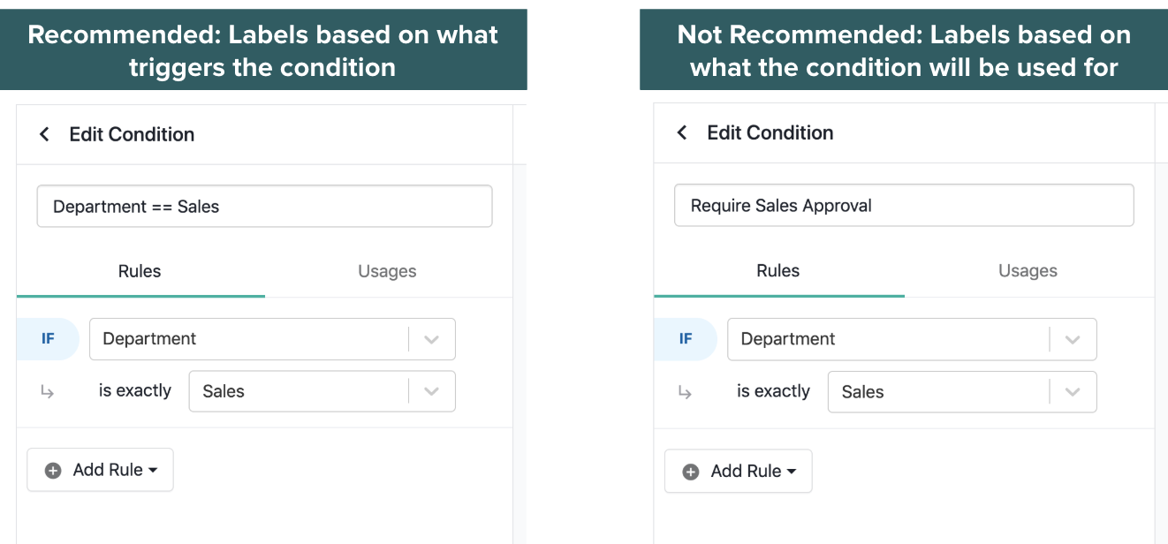
Task: Go back using arrow in Recommended panel
Action: (44, 134)
